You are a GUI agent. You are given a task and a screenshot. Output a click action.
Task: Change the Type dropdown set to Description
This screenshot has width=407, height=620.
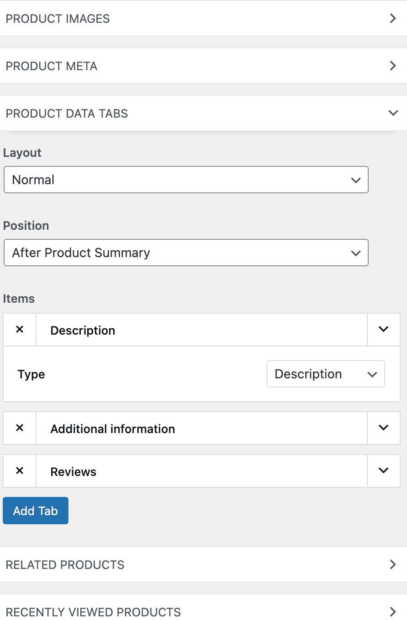coord(326,374)
